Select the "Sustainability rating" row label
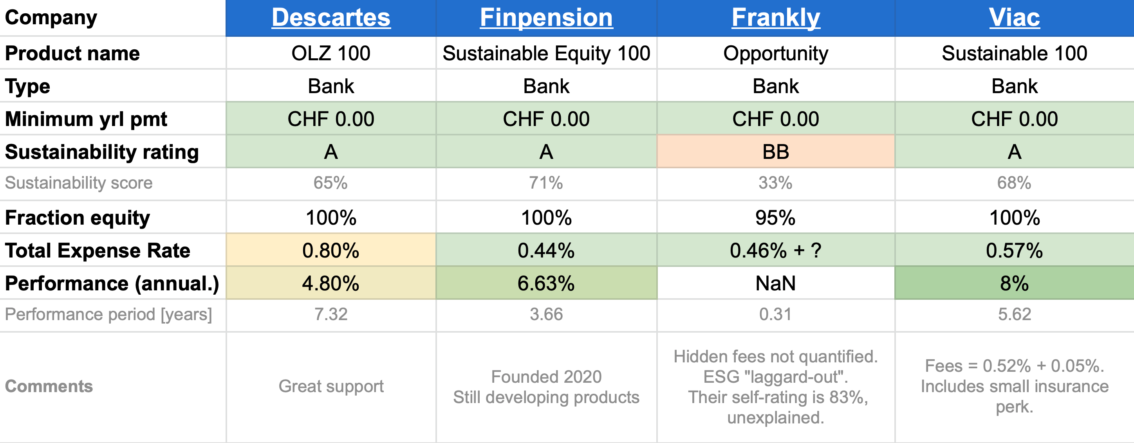1134x443 pixels. click(x=102, y=152)
